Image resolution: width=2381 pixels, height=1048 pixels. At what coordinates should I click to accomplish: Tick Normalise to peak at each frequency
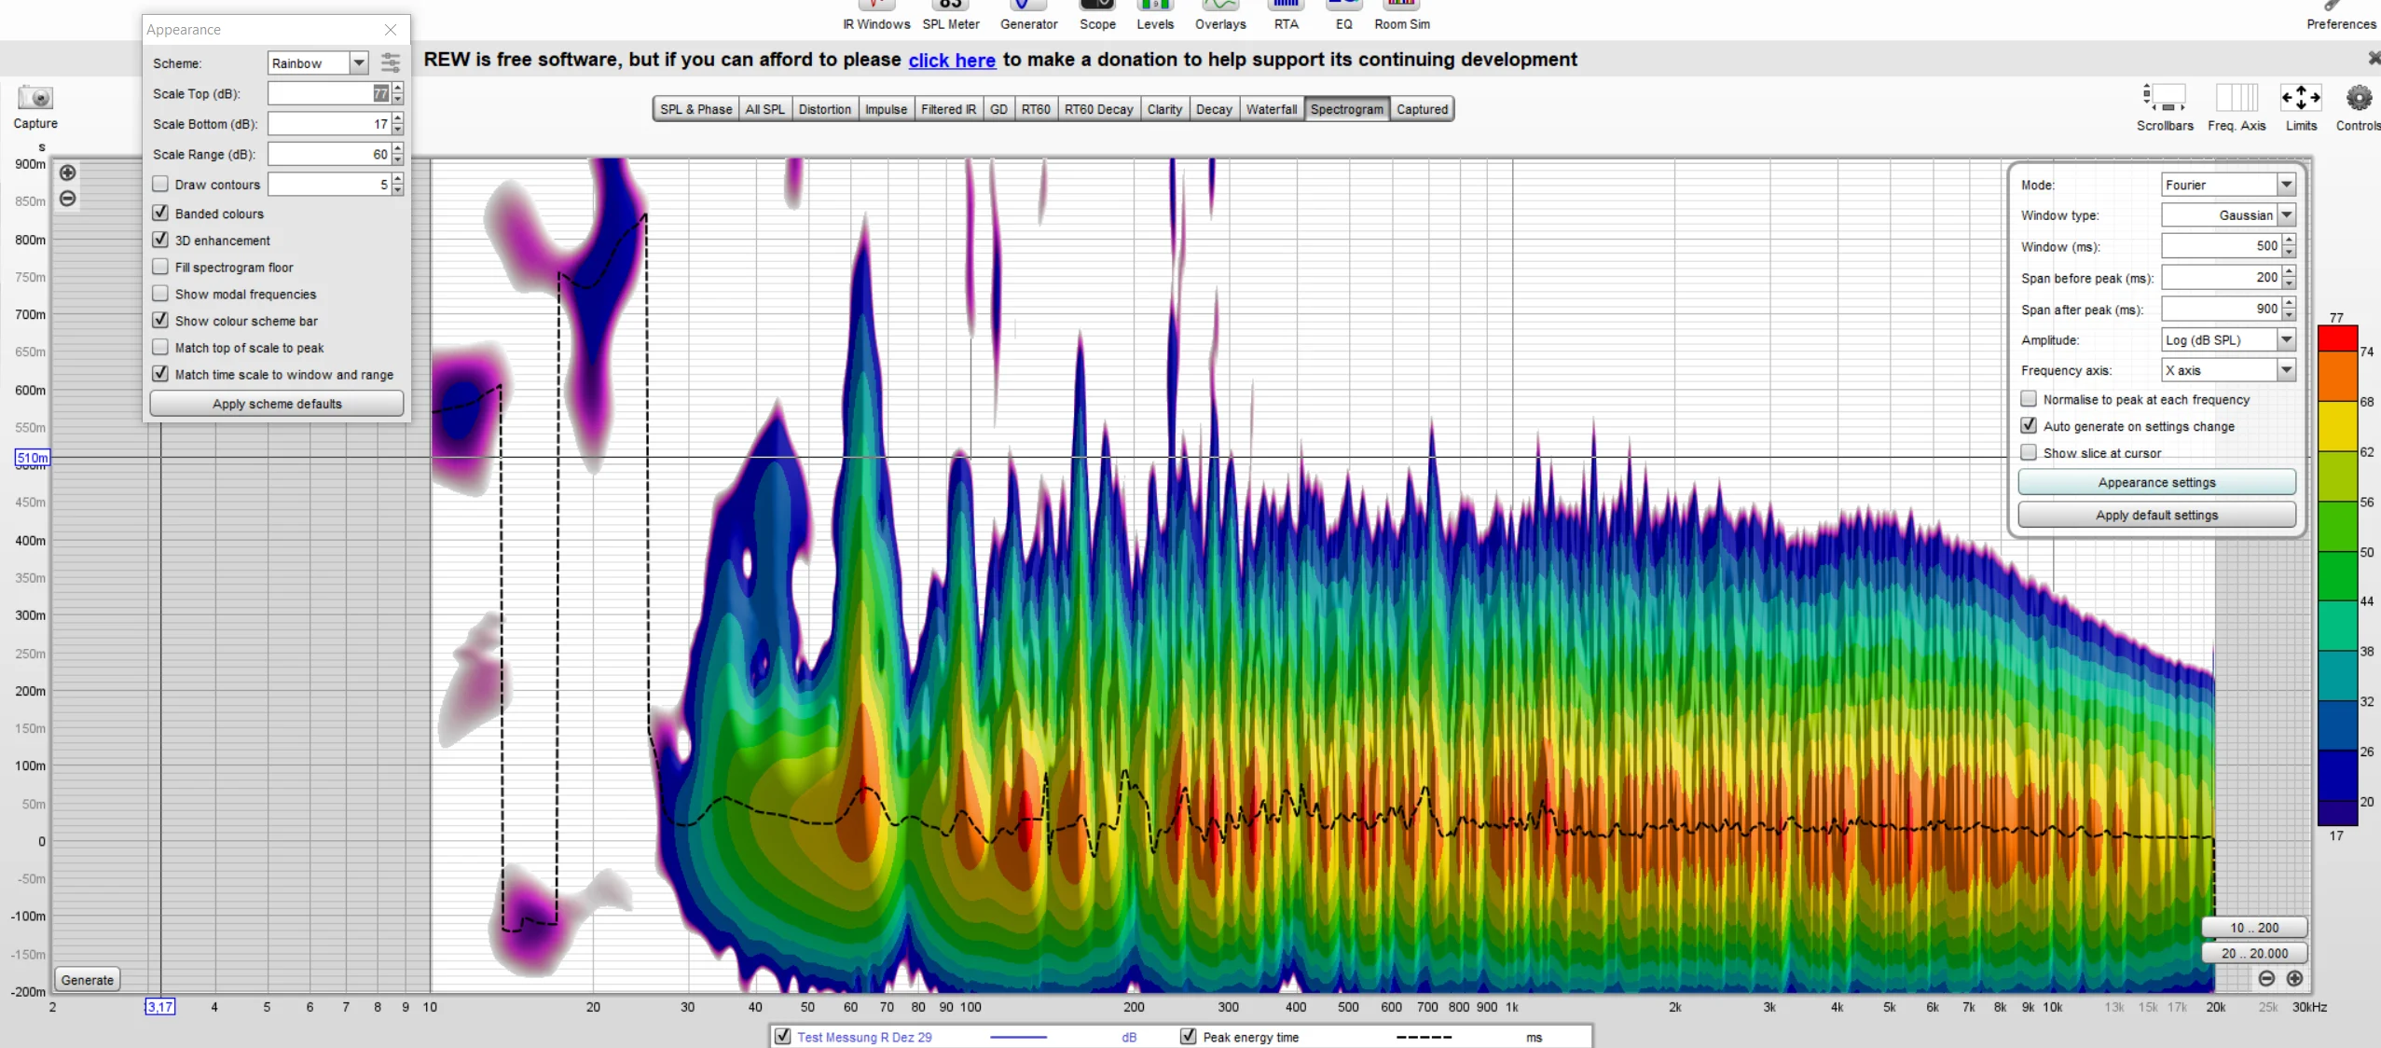click(x=2029, y=399)
